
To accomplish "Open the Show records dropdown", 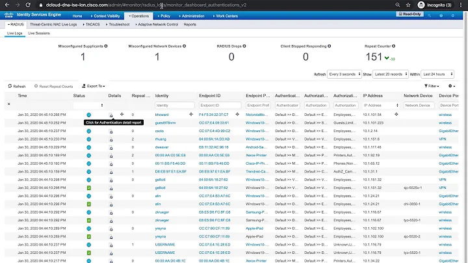I will [x=391, y=74].
